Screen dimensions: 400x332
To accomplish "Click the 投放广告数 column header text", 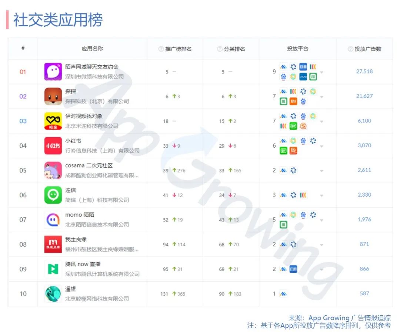I will (368, 49).
